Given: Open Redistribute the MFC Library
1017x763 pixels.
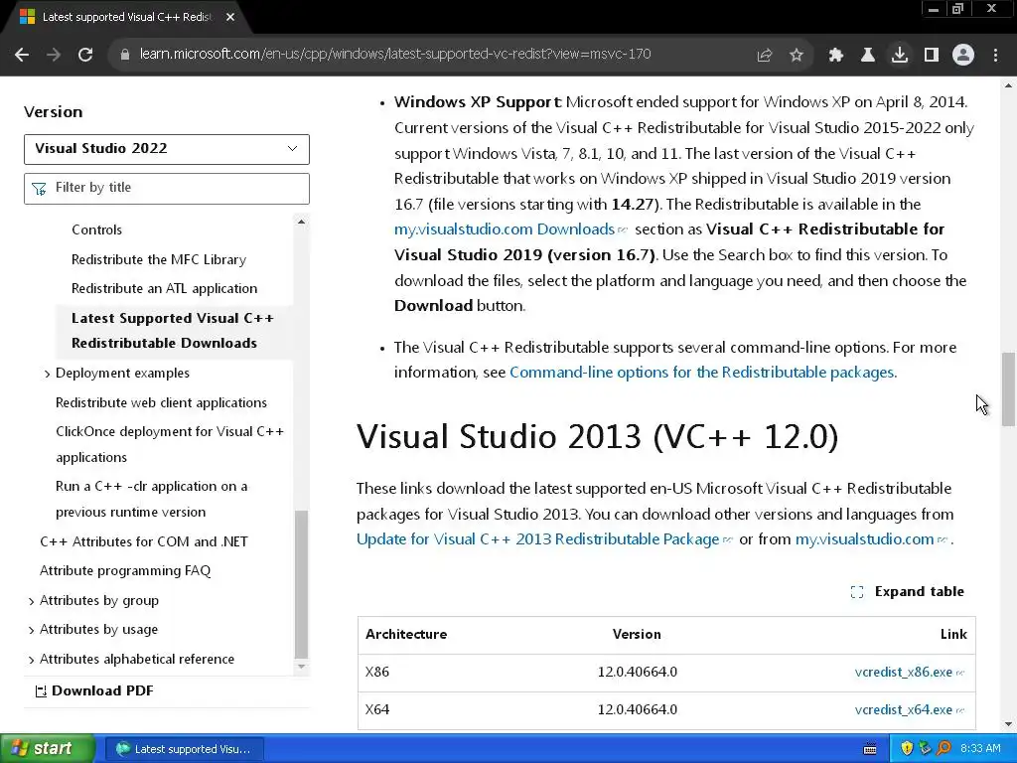Looking at the screenshot, I should coord(159,259).
